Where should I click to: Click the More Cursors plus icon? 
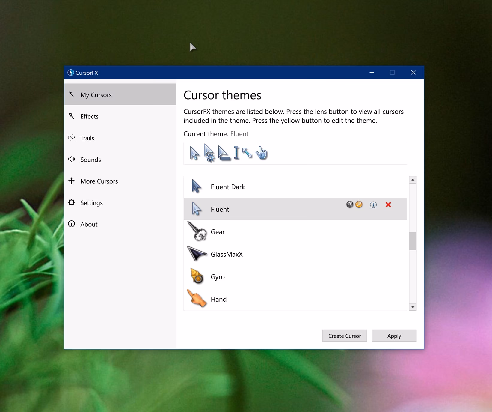pos(71,181)
